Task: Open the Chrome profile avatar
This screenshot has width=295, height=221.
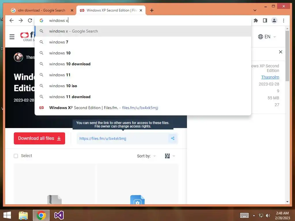Action: [274, 20]
